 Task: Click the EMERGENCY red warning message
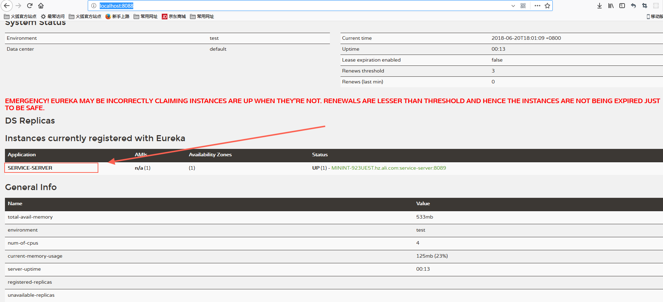(332, 104)
